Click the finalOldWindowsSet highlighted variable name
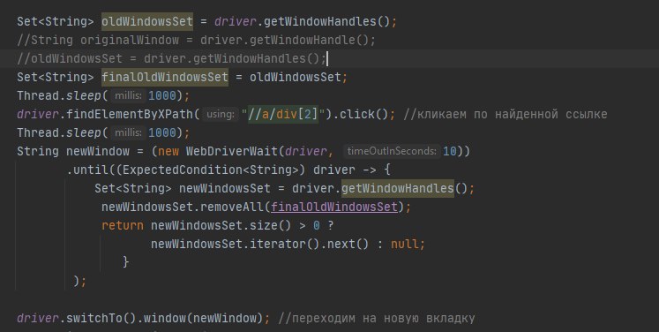Image resolution: width=659 pixels, height=332 pixels. click(165, 77)
